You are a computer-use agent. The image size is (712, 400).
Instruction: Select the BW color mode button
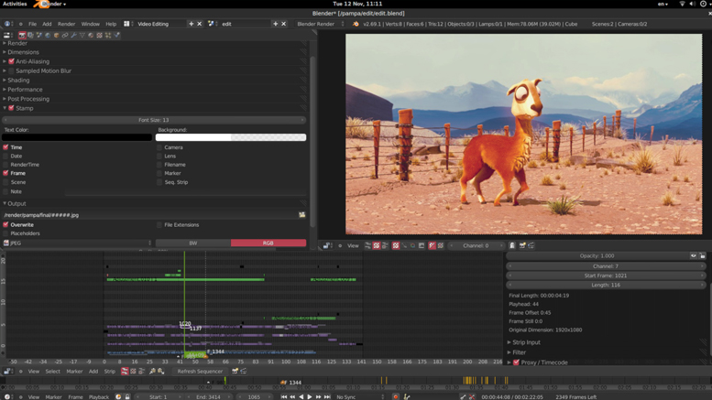pos(193,243)
